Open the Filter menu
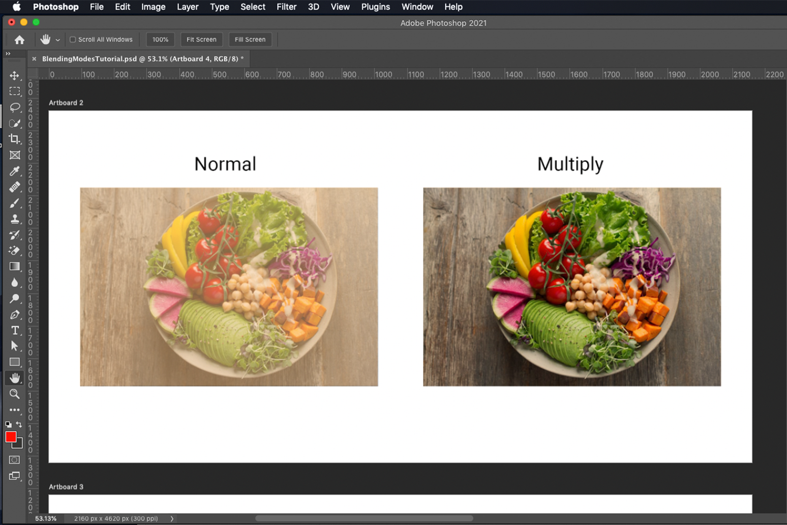The height and width of the screenshot is (525, 787). 286,6
